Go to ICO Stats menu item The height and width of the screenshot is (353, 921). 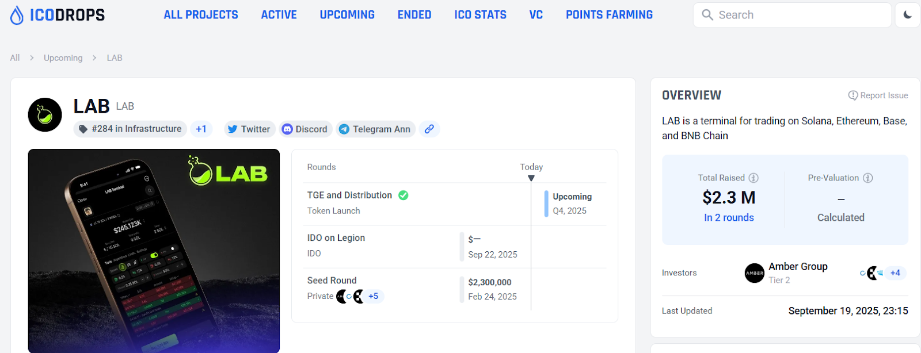pyautogui.click(x=480, y=15)
